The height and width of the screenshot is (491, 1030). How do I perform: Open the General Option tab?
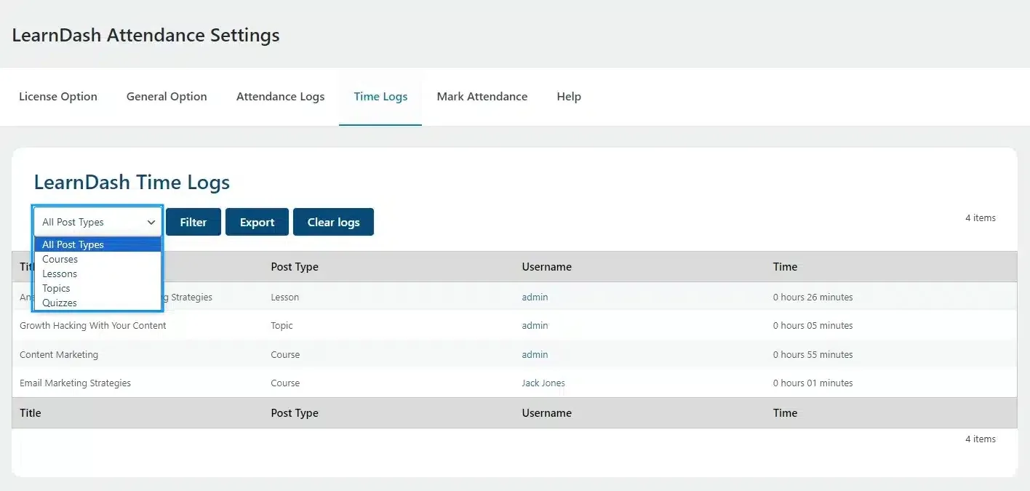(x=167, y=96)
